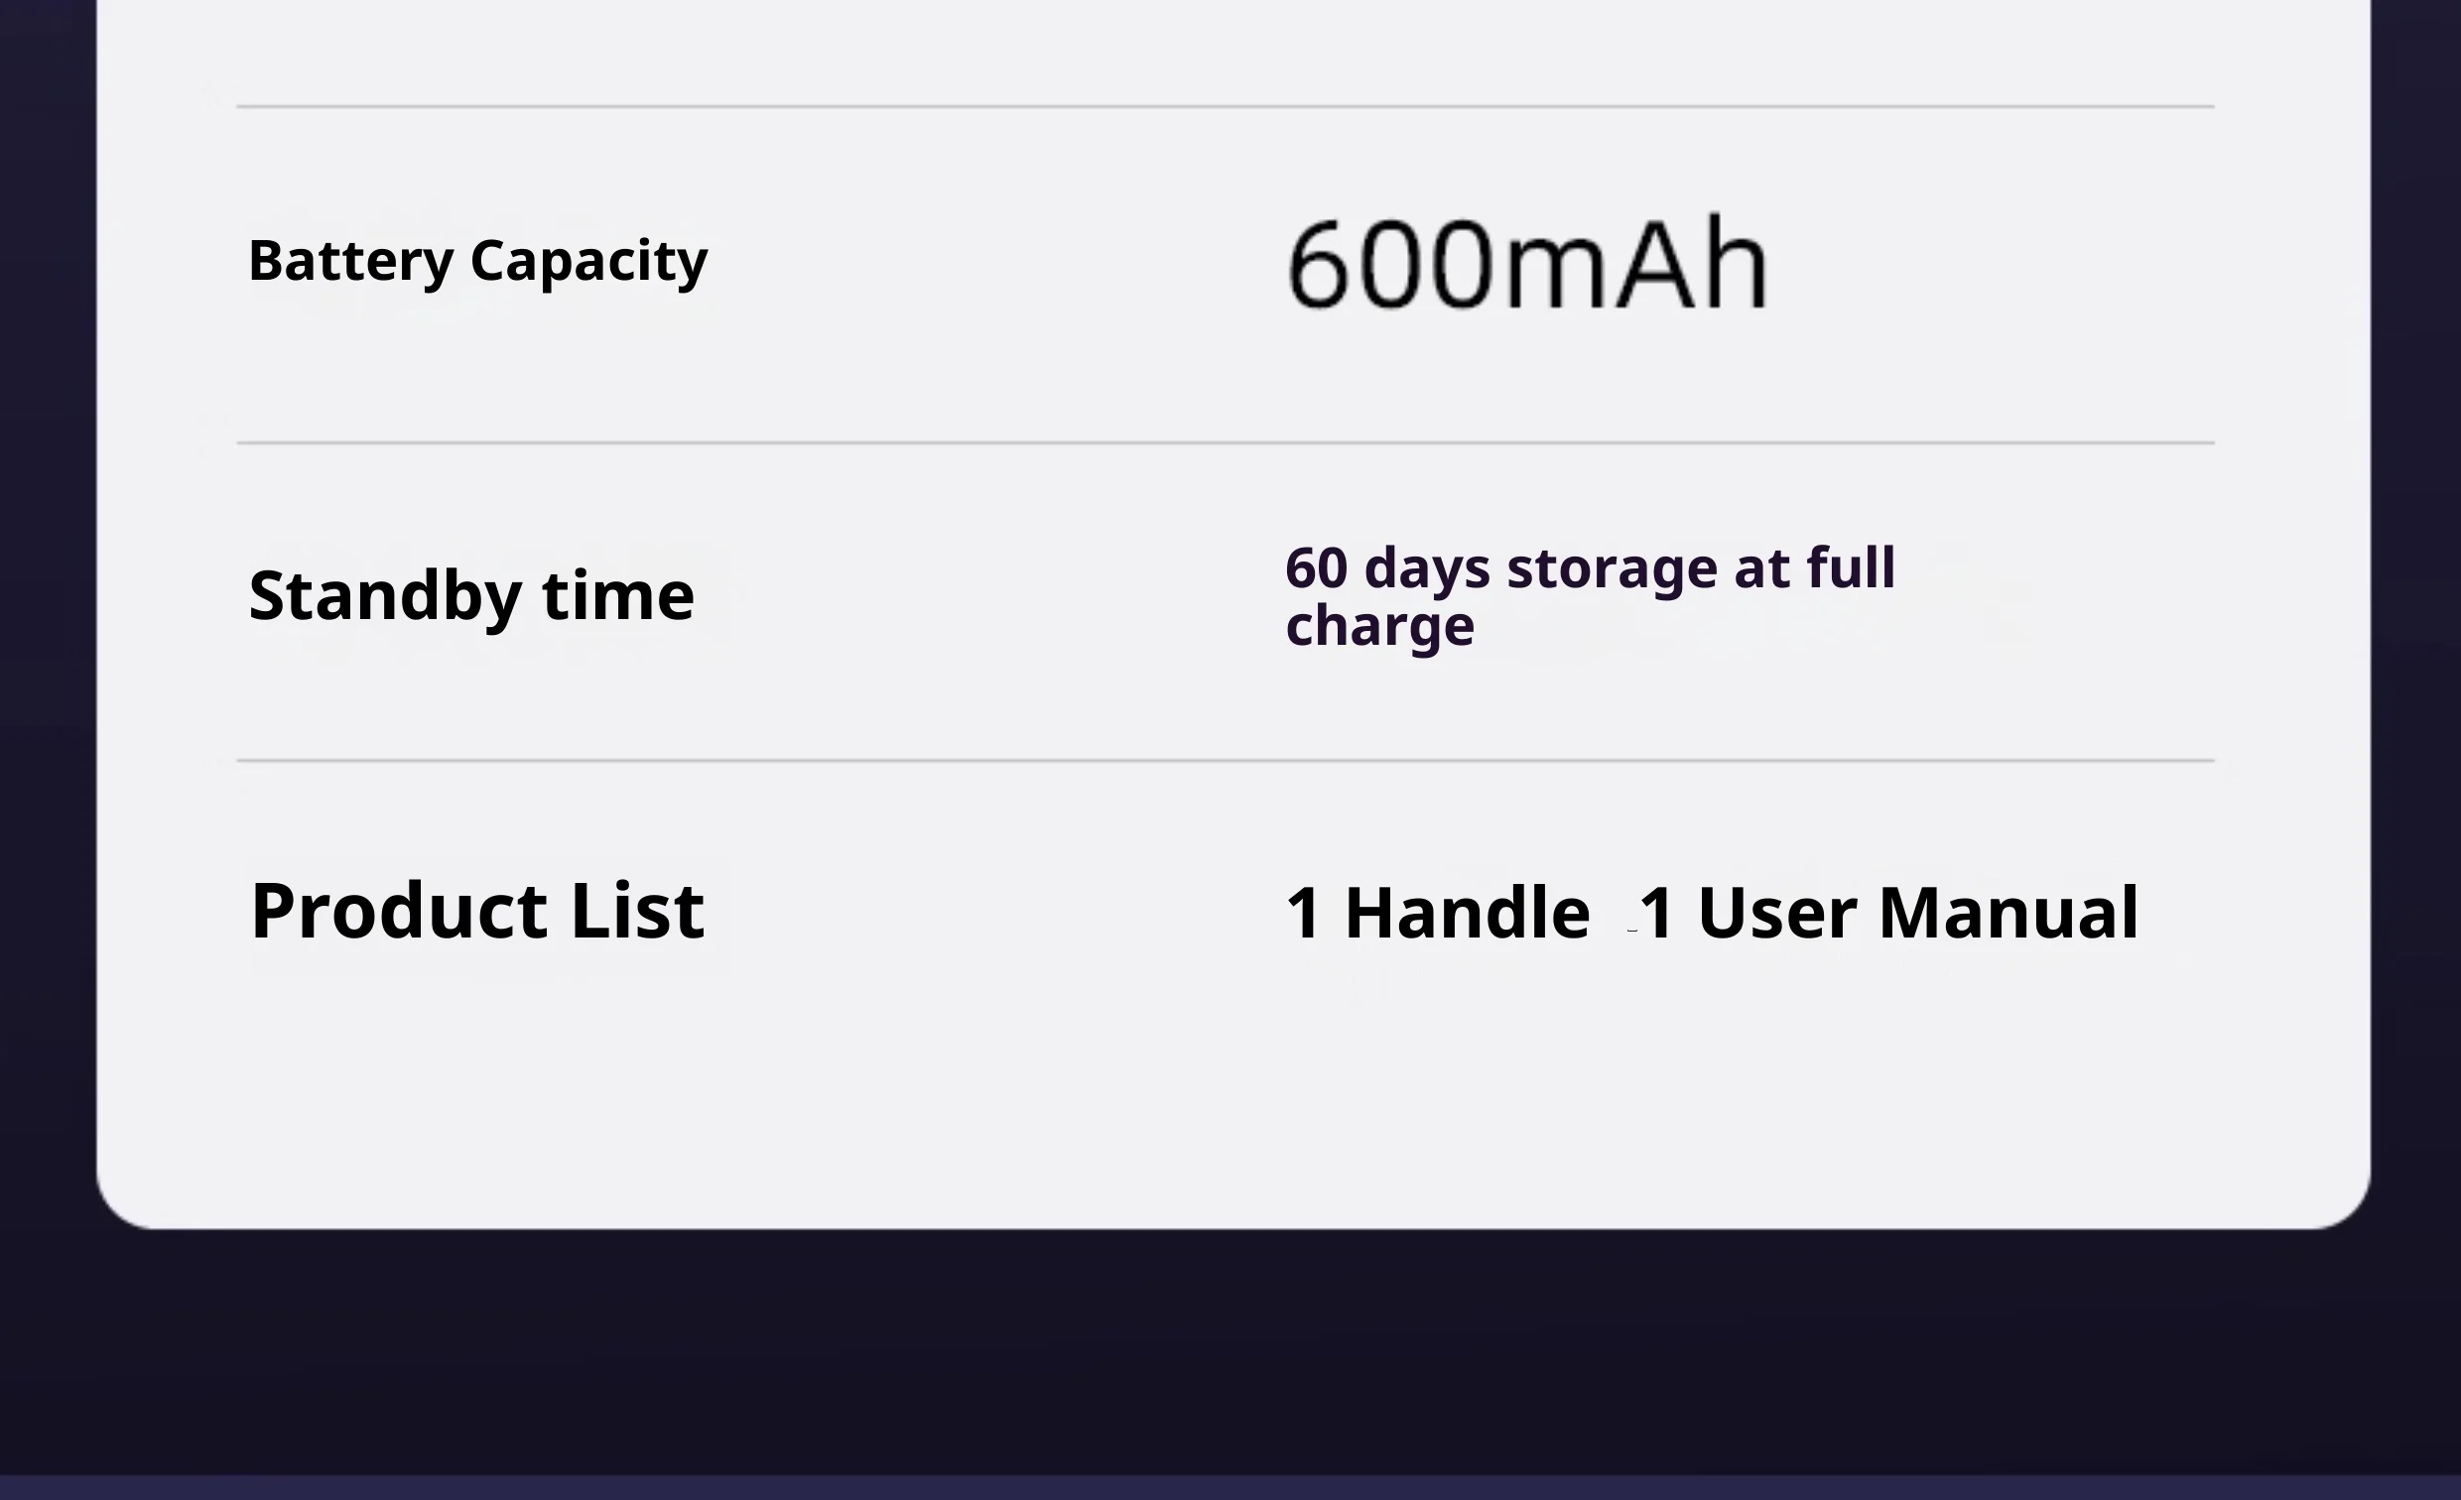Viewport: 2461px width, 1500px height.
Task: Click the Standby time label
Action: (x=471, y=595)
